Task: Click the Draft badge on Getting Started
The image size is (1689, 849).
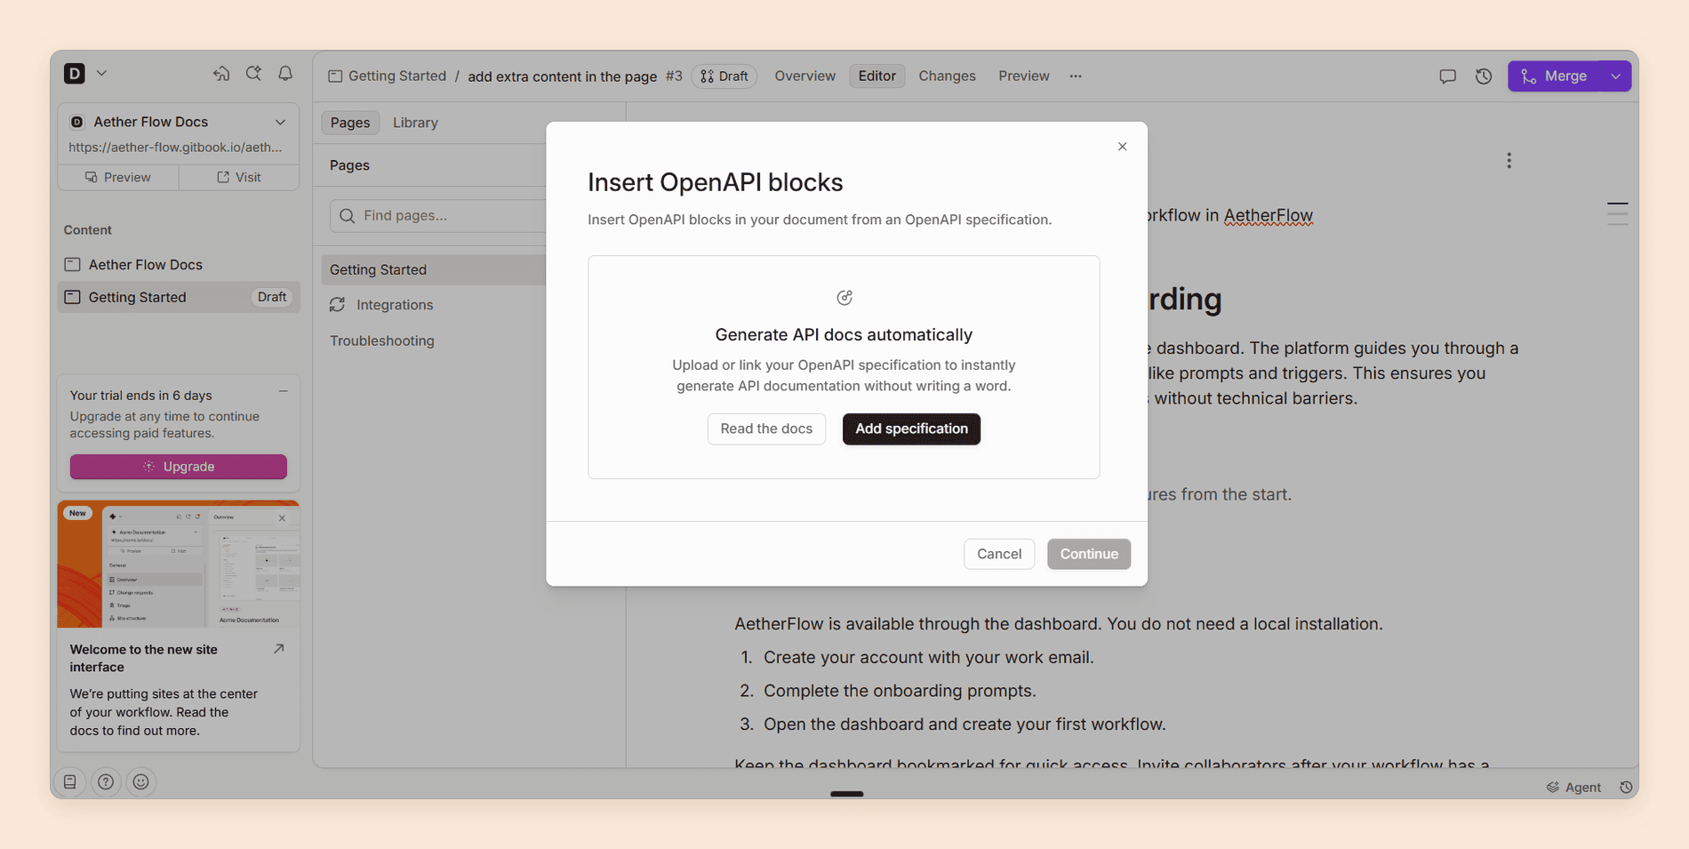Action: [272, 297]
